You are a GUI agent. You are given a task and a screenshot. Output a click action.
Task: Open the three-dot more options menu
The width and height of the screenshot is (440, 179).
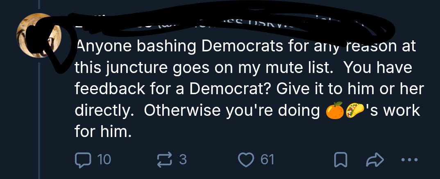(x=411, y=159)
